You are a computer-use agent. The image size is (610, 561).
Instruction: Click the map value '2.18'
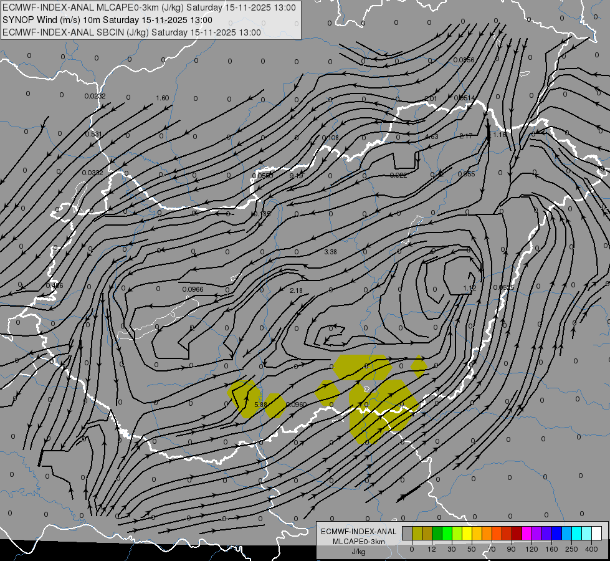[x=296, y=290]
